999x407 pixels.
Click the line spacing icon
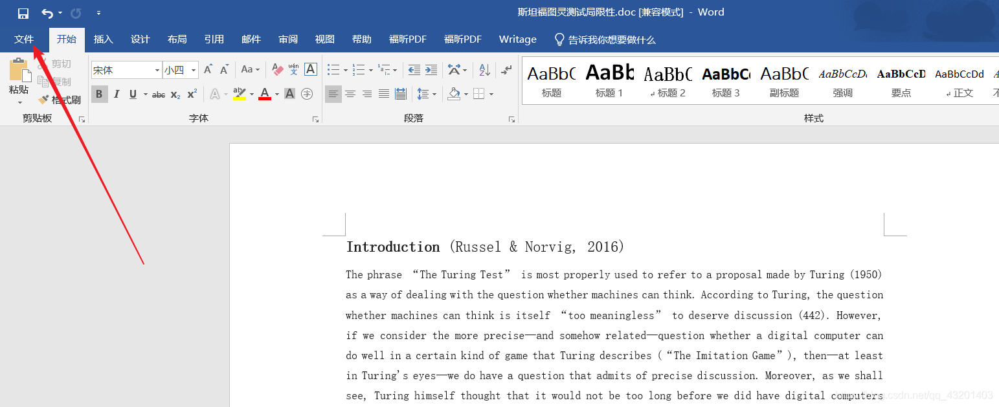coord(423,94)
